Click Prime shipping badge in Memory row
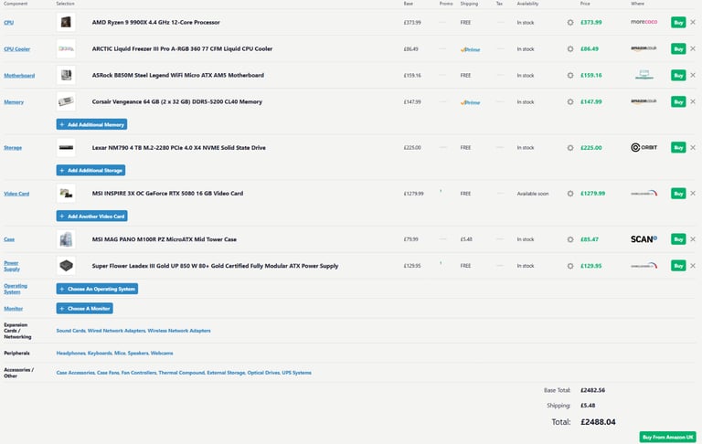Viewport: 702px width, 444px height. pos(470,102)
